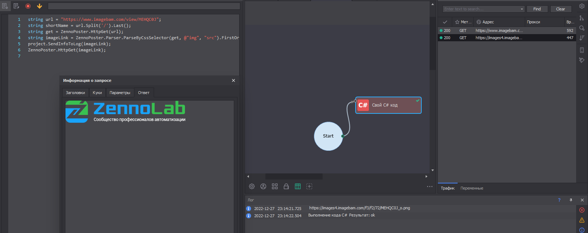The width and height of the screenshot is (588, 233).
Task: Select the Ответ tab
Action: coord(144,93)
